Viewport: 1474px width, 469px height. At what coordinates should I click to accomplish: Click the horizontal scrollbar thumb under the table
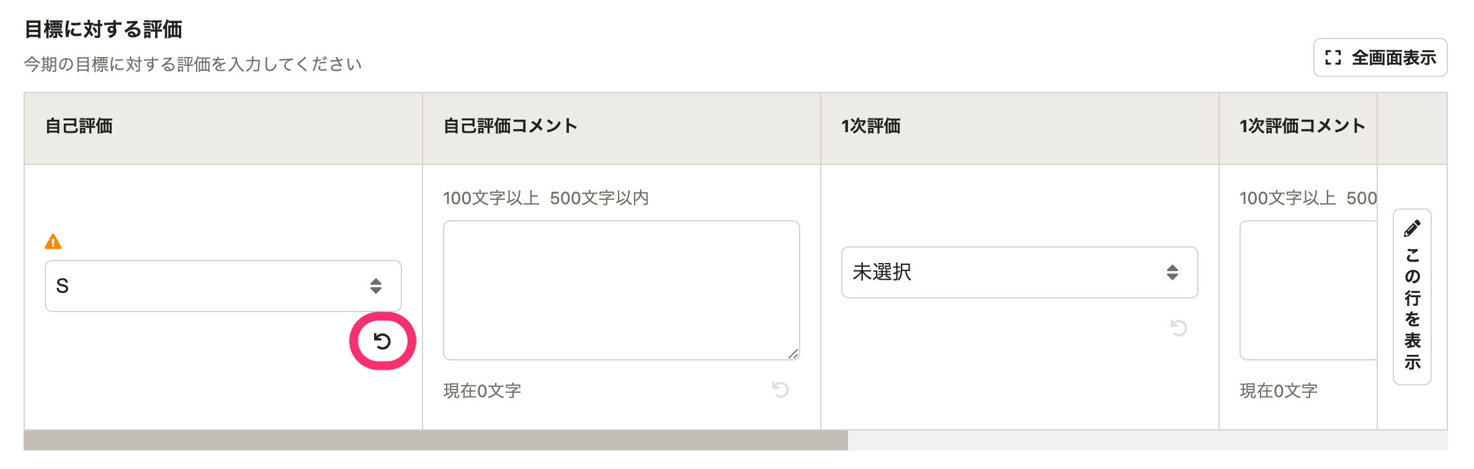click(435, 440)
